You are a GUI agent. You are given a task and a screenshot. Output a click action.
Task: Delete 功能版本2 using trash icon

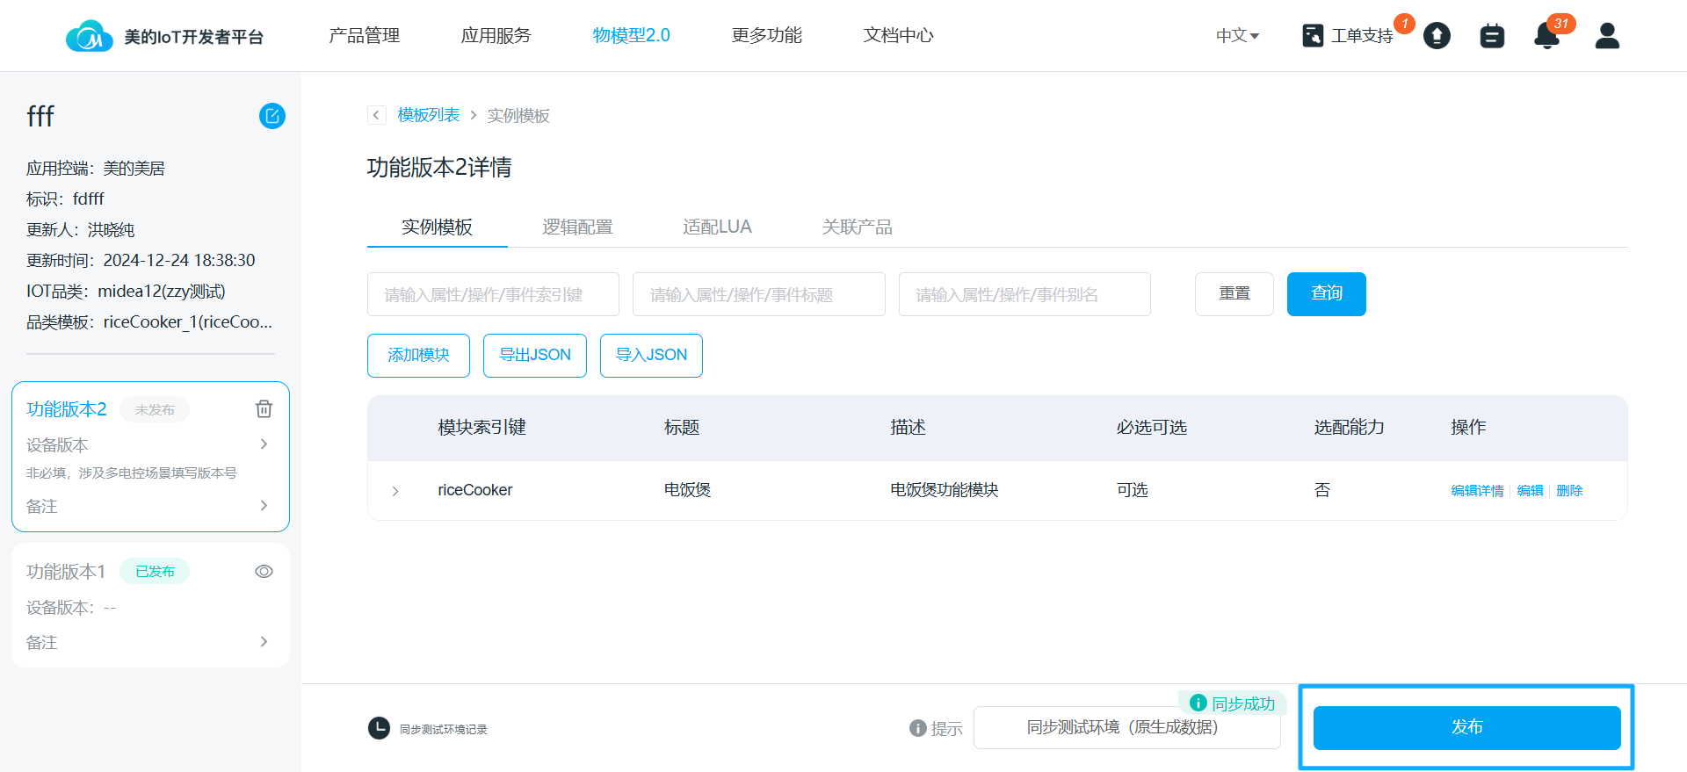(x=264, y=409)
